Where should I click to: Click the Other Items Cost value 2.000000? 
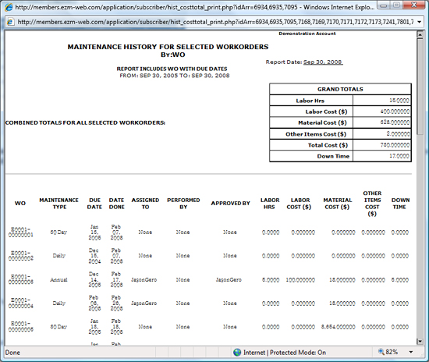tap(398, 134)
